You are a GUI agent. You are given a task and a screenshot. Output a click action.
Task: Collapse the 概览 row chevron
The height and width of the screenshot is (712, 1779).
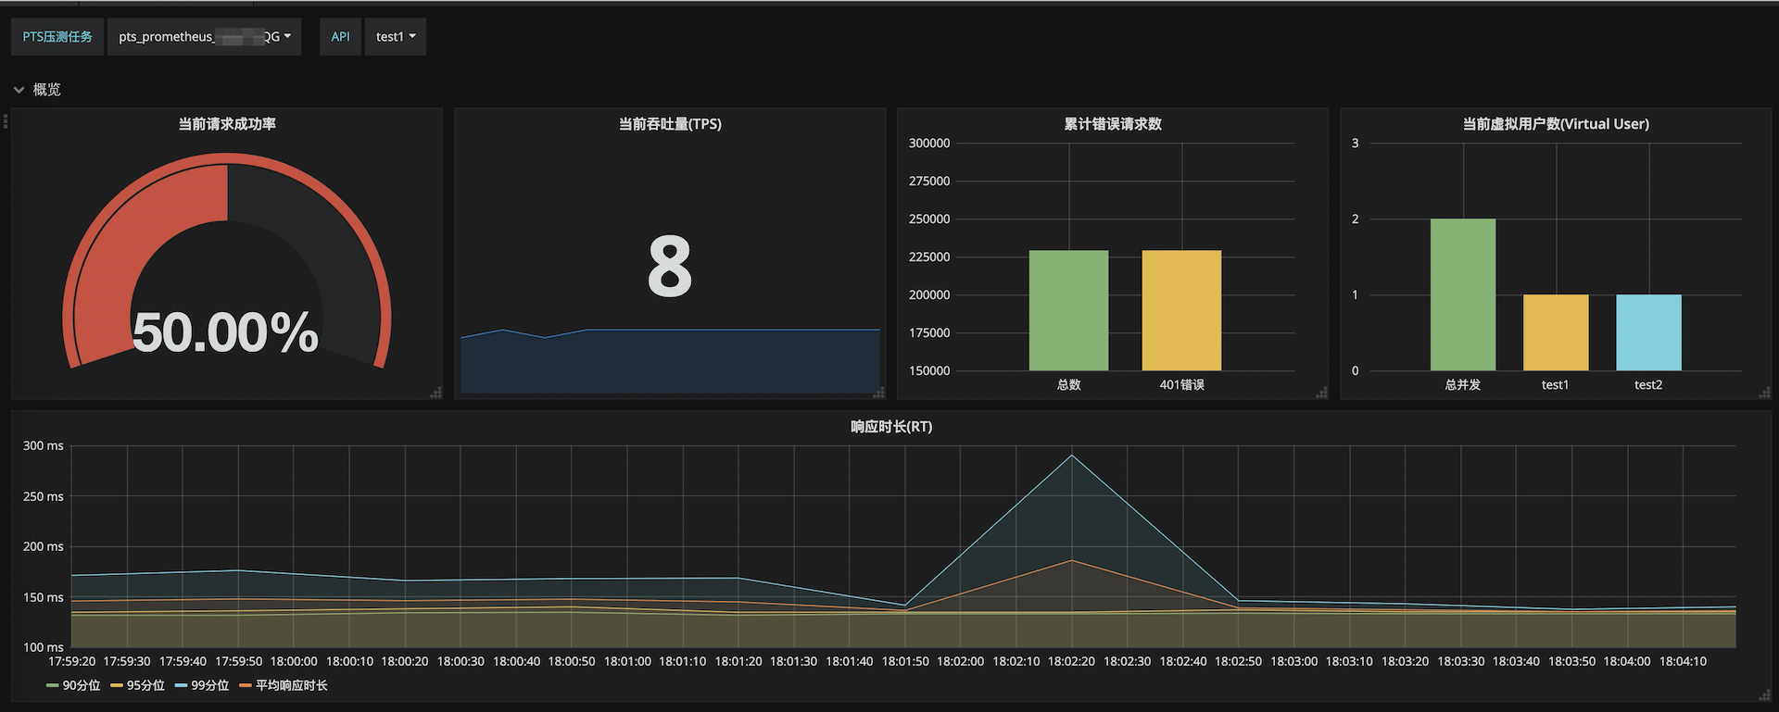point(19,90)
